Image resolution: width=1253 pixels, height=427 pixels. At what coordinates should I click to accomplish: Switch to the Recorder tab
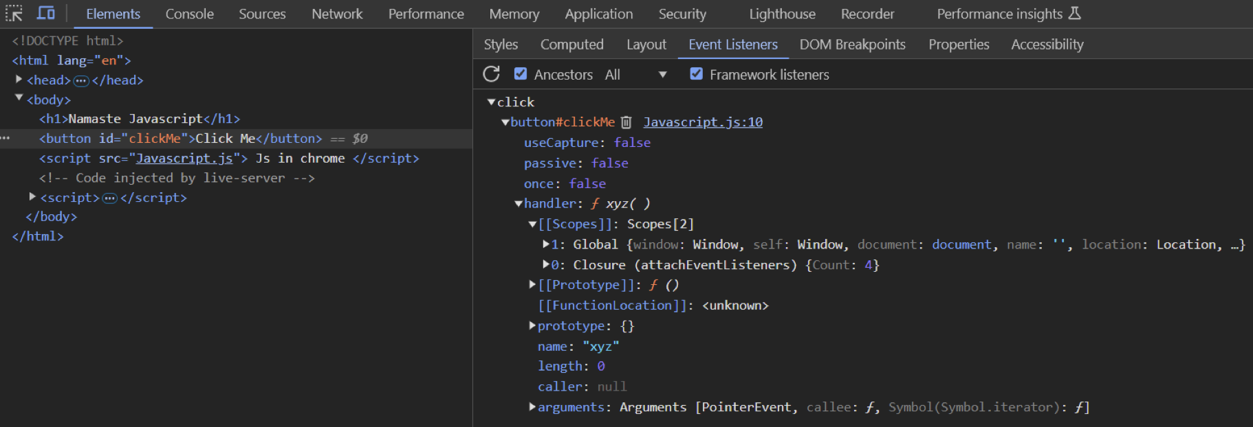pos(867,14)
